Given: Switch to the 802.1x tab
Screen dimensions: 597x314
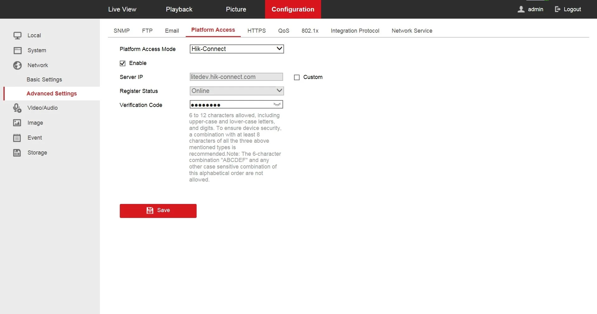Looking at the screenshot, I should 310,31.
